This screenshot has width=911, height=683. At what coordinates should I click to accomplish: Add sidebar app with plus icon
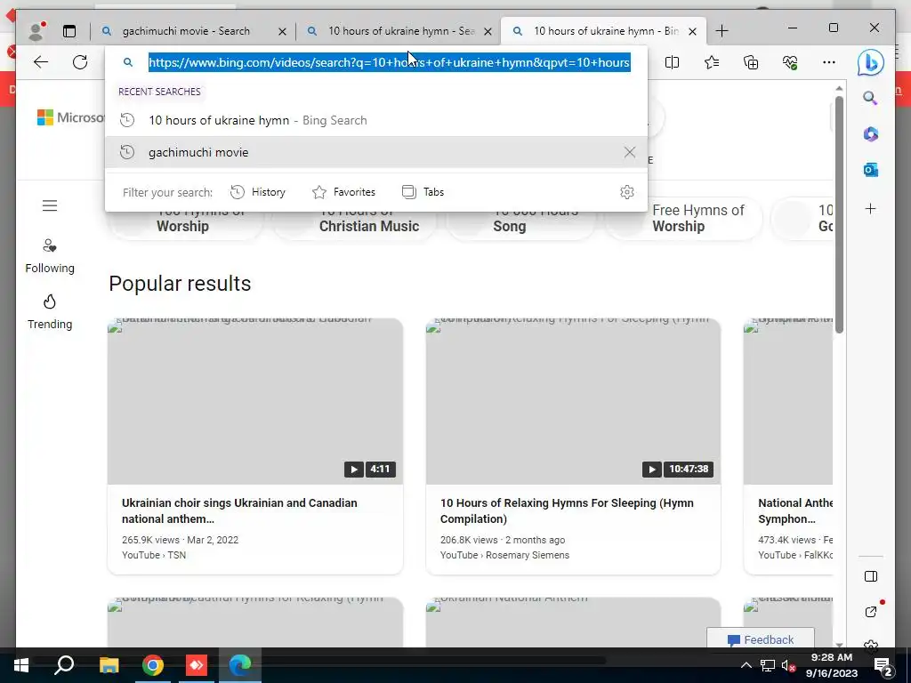(x=870, y=208)
